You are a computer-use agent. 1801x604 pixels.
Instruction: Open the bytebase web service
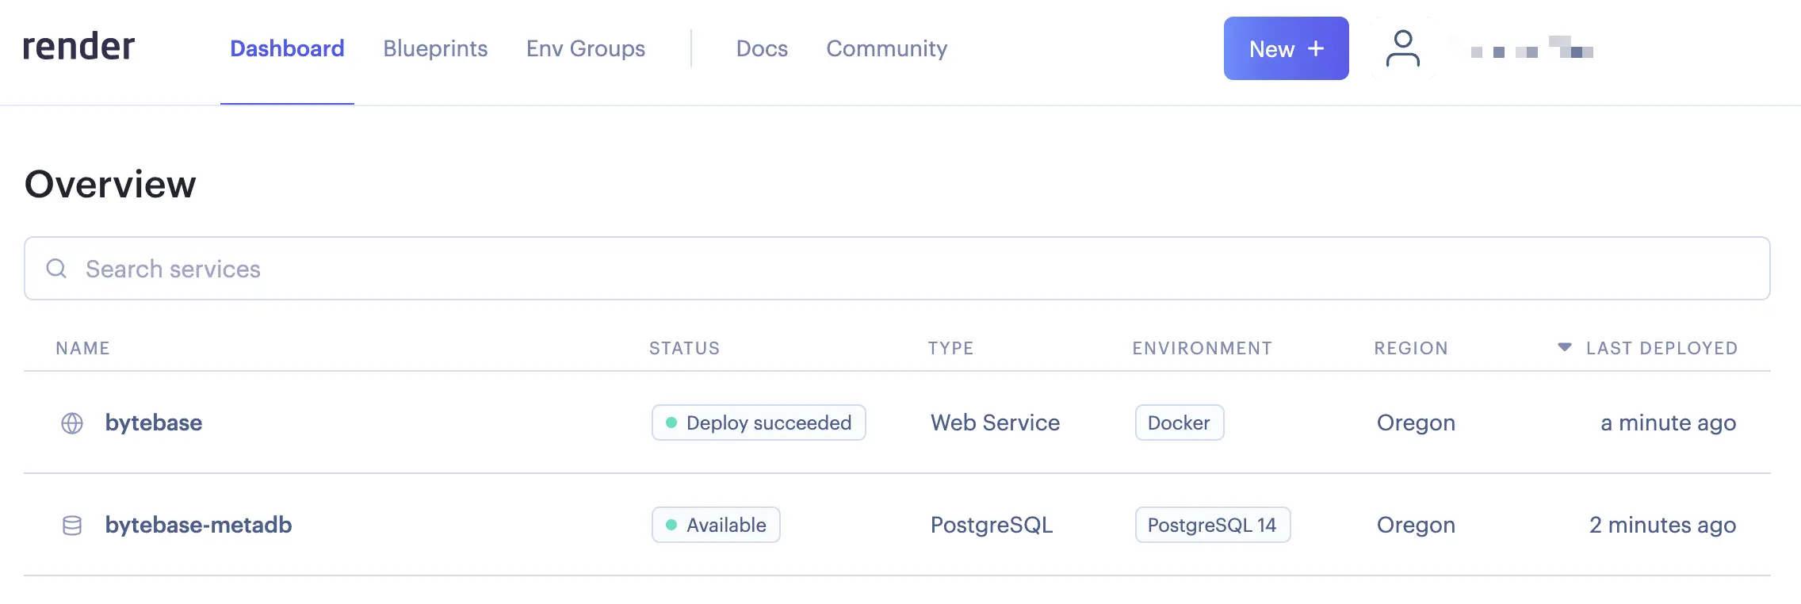tap(154, 422)
